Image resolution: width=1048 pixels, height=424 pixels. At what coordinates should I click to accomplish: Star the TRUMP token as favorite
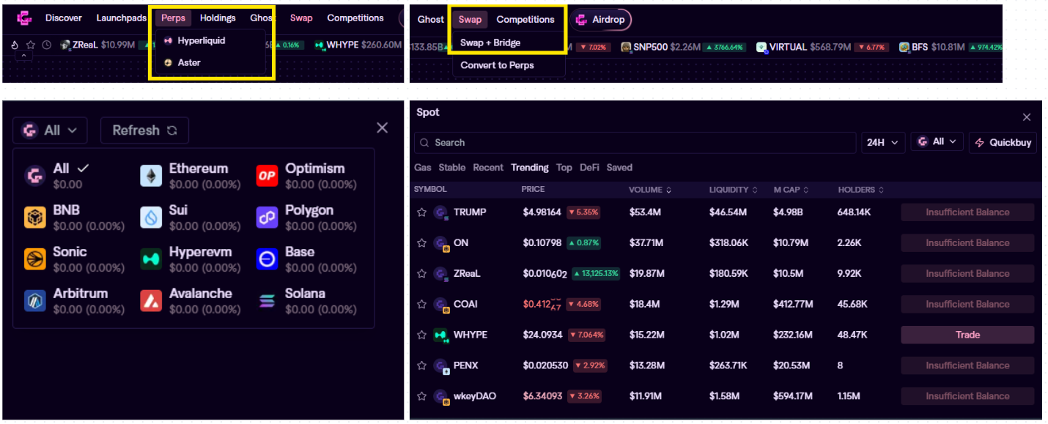(x=421, y=212)
